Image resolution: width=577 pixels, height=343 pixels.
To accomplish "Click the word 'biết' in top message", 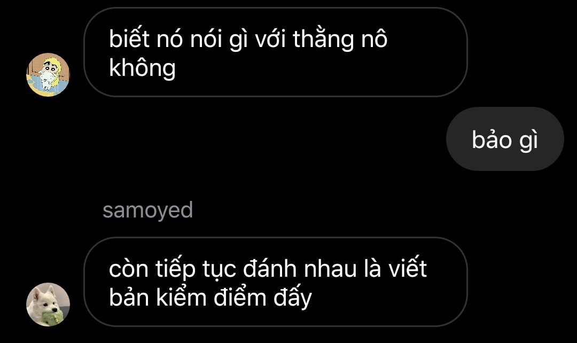I will pos(129,39).
